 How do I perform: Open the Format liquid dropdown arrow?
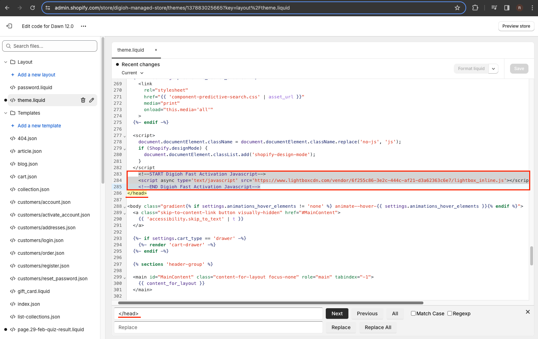(493, 69)
